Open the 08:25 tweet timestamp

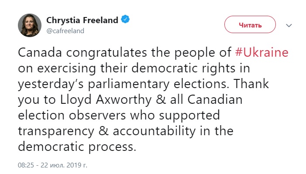click(x=26, y=165)
